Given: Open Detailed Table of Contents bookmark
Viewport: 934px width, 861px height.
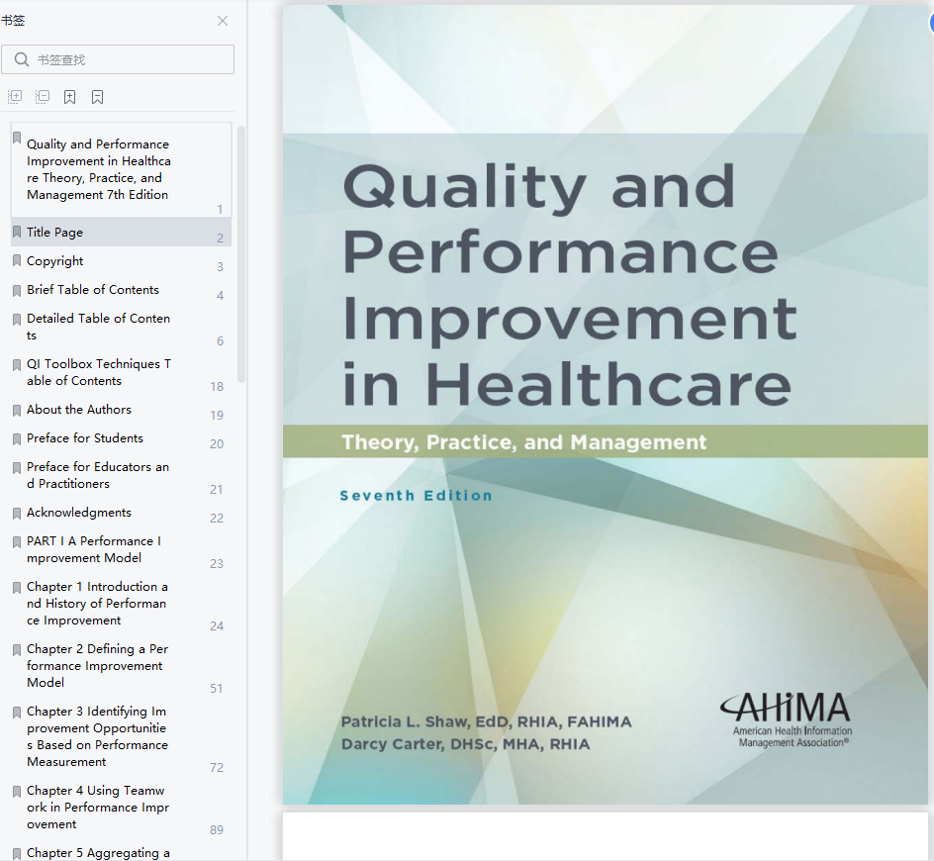Looking at the screenshot, I should pyautogui.click(x=121, y=327).
